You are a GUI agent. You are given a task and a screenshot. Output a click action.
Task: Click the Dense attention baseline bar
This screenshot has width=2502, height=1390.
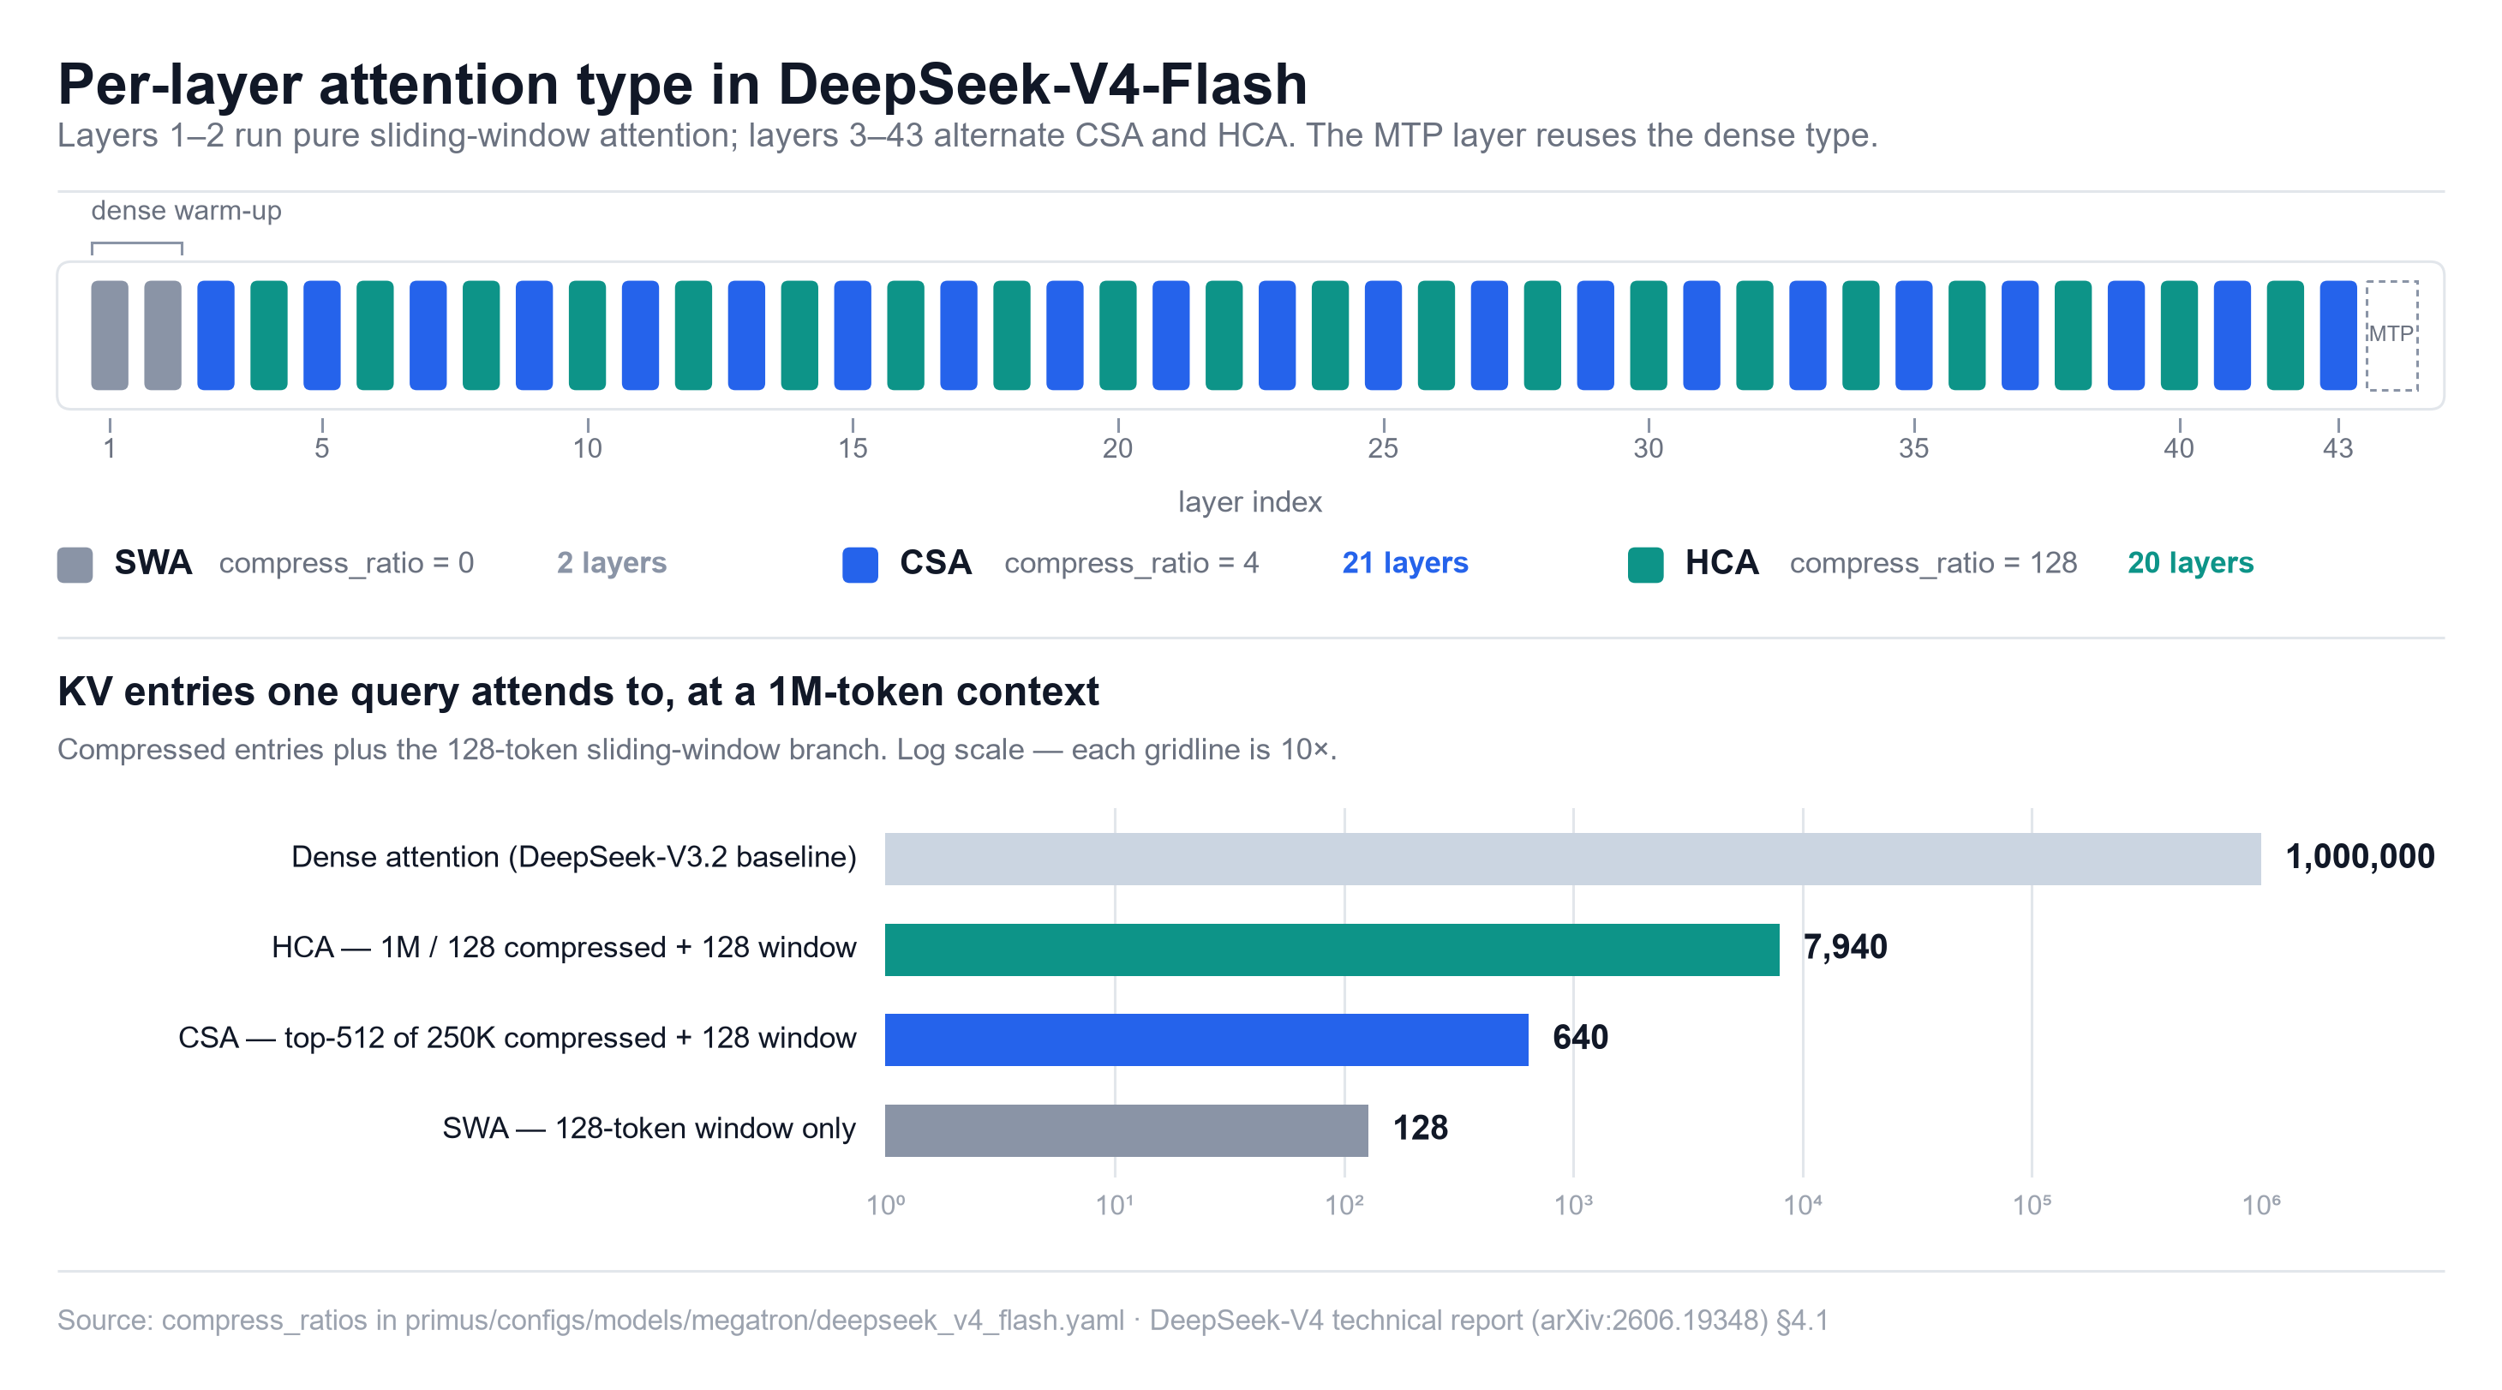[x=1572, y=858]
